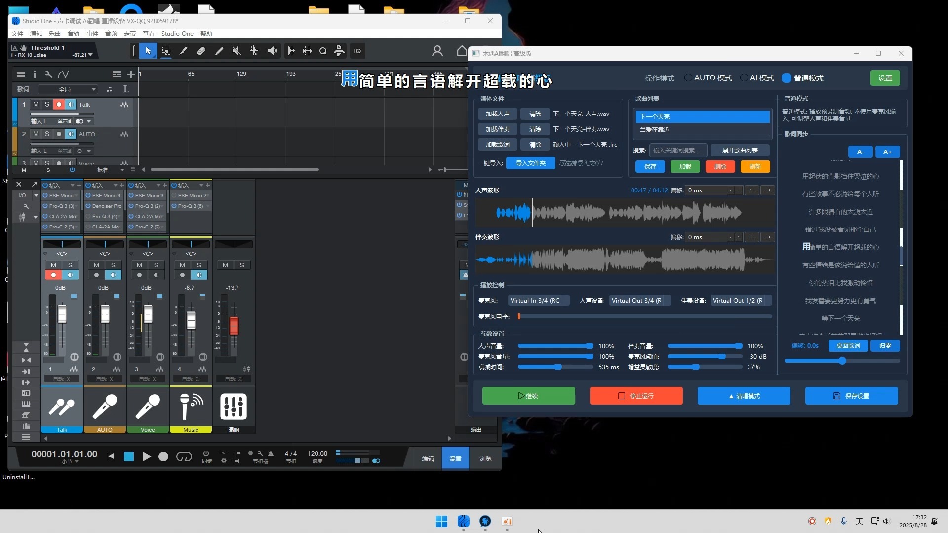The image size is (948, 533).
Task: Select the Range tool in Studio One toolbar
Action: point(166,51)
